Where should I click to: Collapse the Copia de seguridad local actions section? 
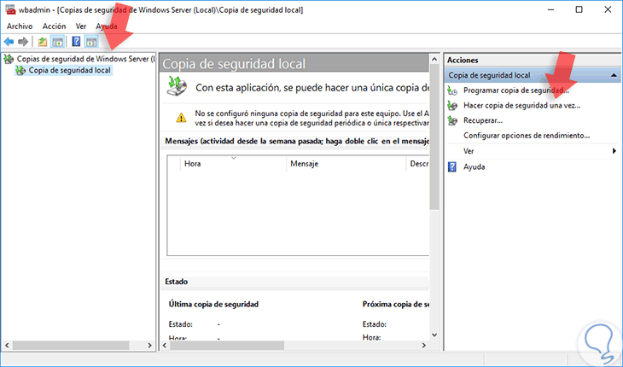pyautogui.click(x=614, y=75)
